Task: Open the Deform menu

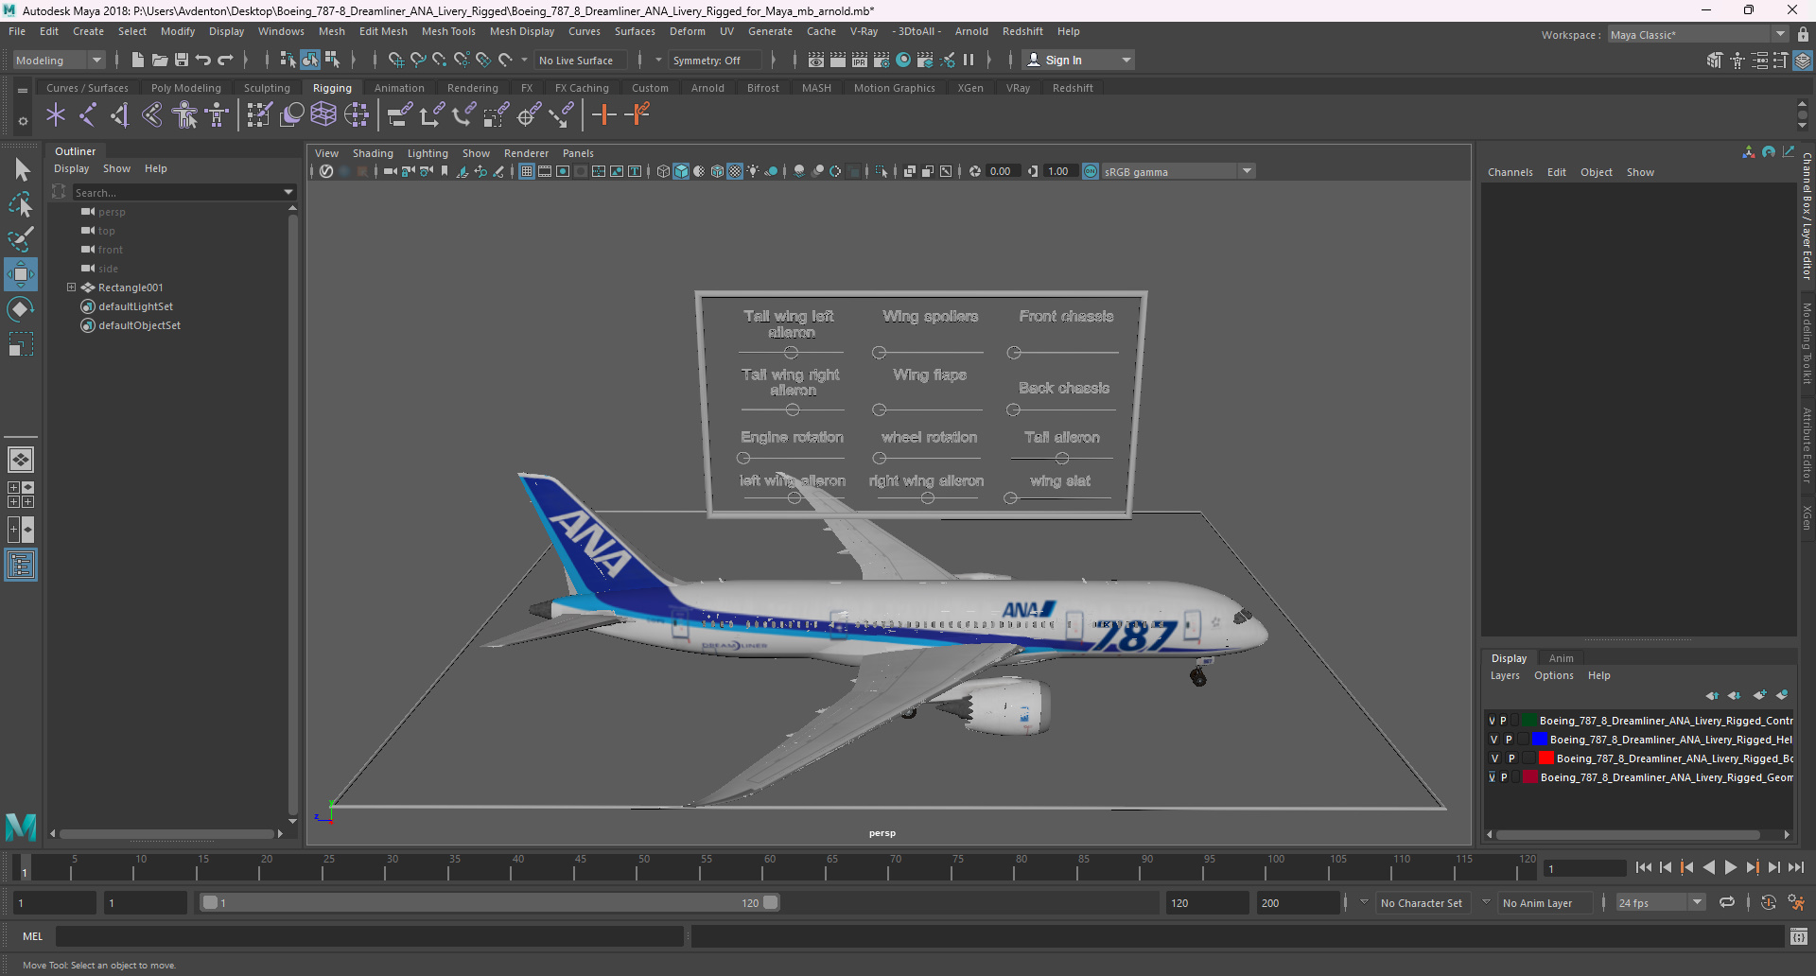Action: point(688,31)
